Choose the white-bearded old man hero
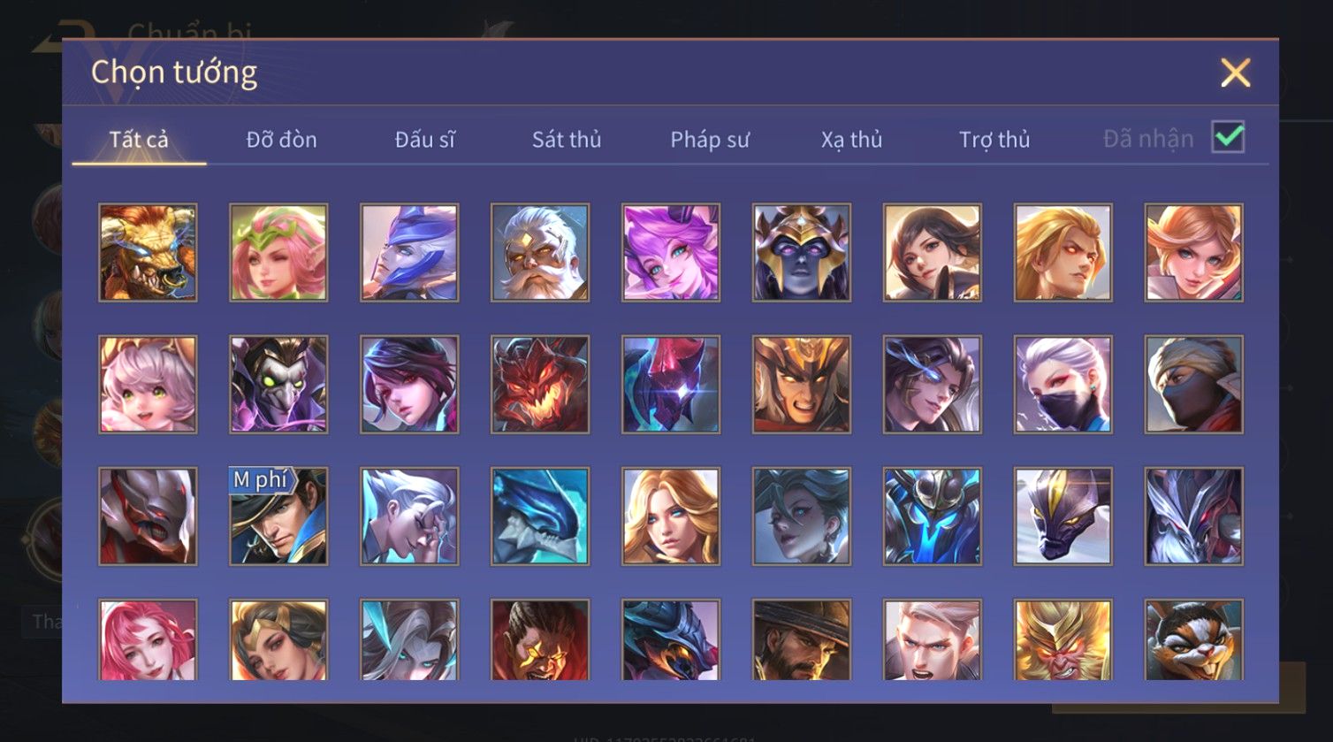 pos(540,253)
